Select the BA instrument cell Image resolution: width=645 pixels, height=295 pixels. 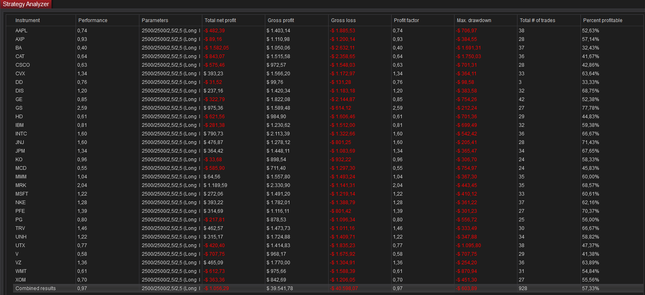click(19, 48)
